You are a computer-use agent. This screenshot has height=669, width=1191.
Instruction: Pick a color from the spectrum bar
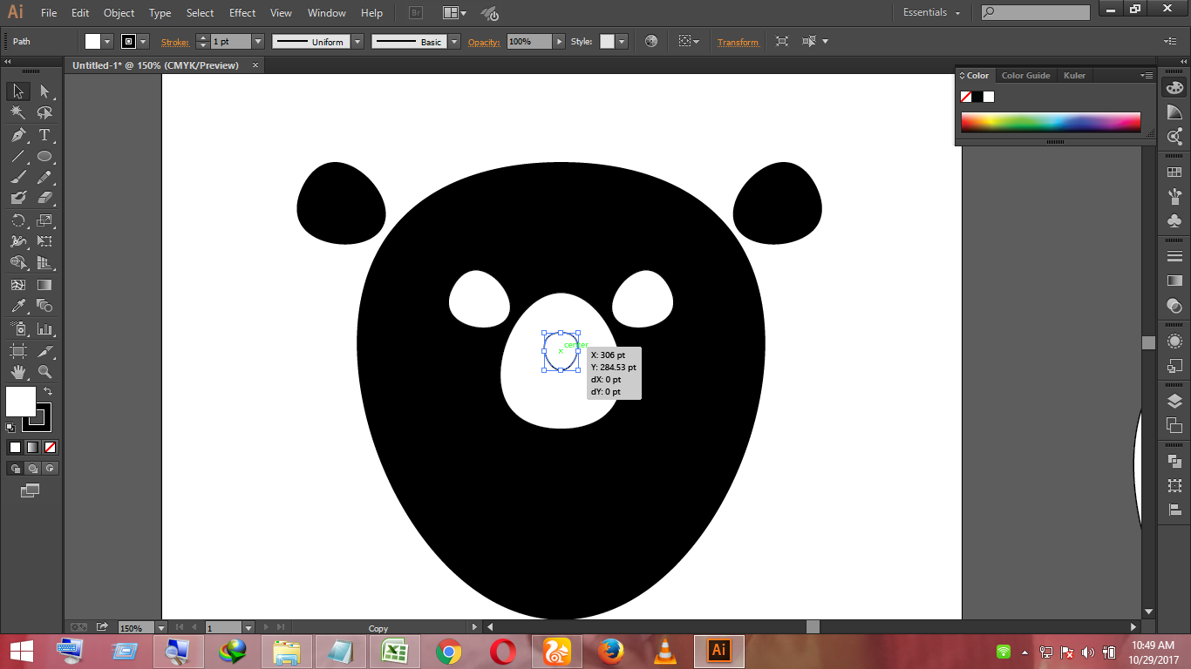point(1051,122)
